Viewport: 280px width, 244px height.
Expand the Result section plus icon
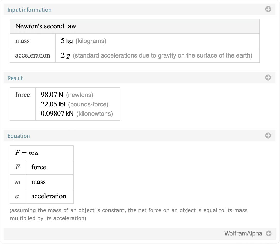pos(268,78)
